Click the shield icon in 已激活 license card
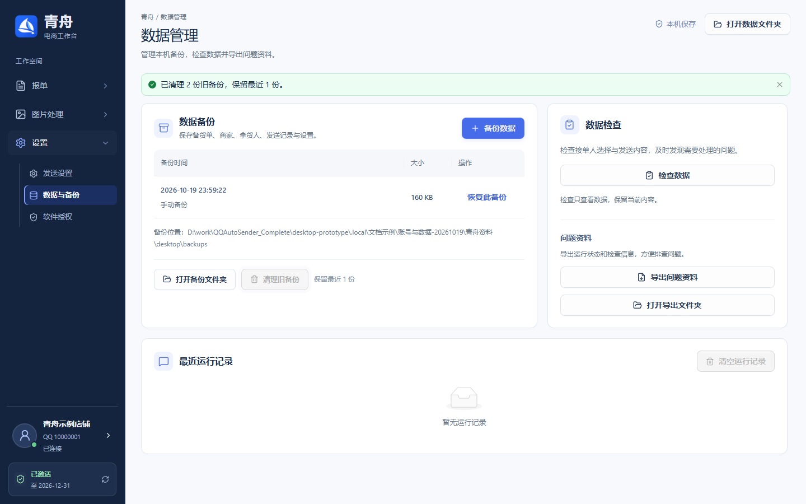This screenshot has width=806, height=504. pyautogui.click(x=20, y=479)
